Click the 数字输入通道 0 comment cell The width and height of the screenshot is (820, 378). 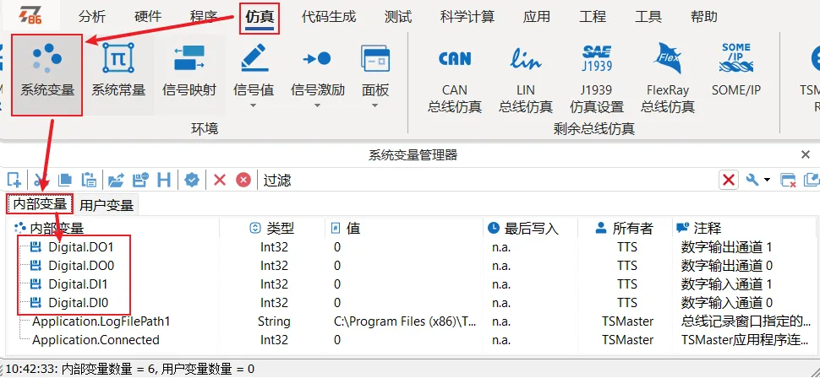pos(727,303)
